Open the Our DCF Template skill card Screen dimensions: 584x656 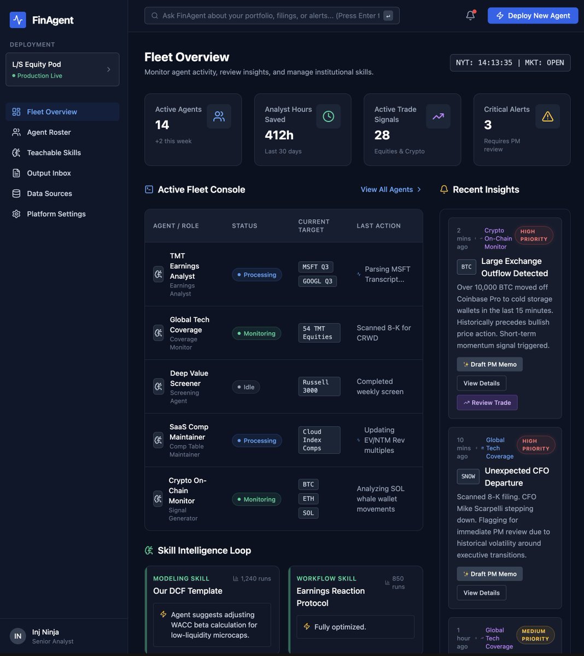coord(212,610)
